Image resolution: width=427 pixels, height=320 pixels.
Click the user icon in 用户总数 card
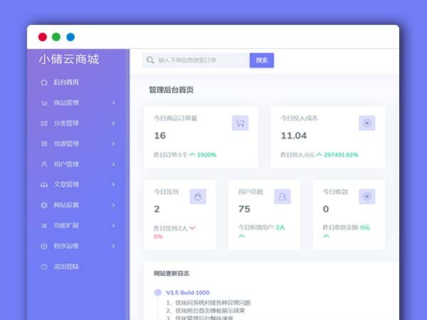tap(283, 196)
